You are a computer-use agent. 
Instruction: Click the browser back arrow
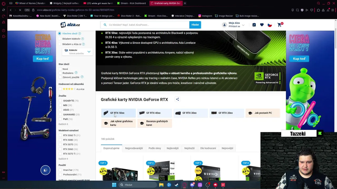(11, 10)
